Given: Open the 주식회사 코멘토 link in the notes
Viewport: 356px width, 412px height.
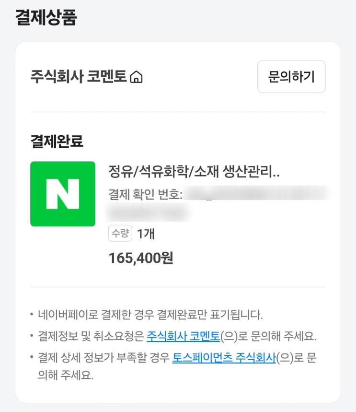Looking at the screenshot, I should coord(183,336).
